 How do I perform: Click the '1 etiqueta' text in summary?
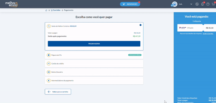pyautogui.click(x=197, y=21)
